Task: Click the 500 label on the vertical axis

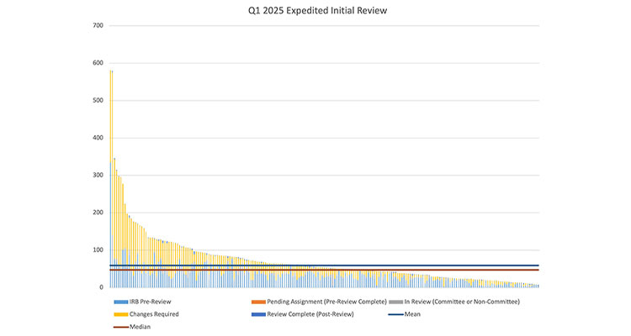Action: tap(98, 100)
